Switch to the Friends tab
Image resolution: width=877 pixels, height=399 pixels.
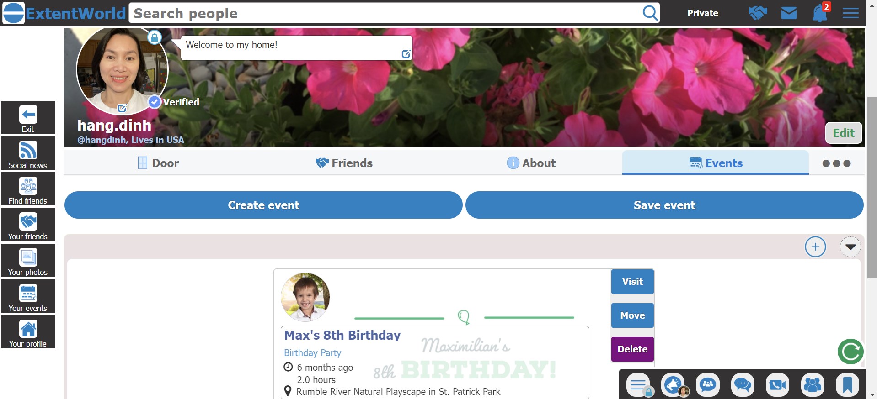pos(344,163)
